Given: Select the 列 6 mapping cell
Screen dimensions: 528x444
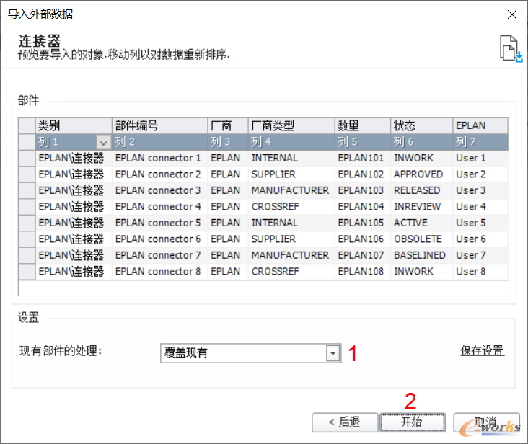Looking at the screenshot, I should tap(421, 142).
